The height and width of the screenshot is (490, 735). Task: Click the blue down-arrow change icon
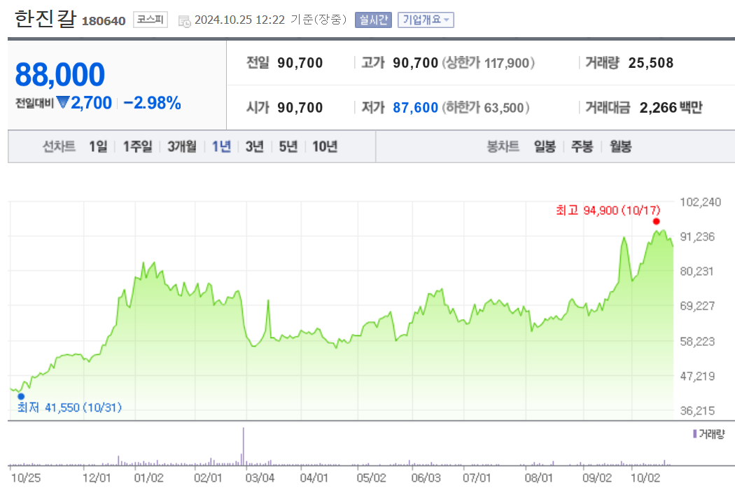[x=63, y=101]
